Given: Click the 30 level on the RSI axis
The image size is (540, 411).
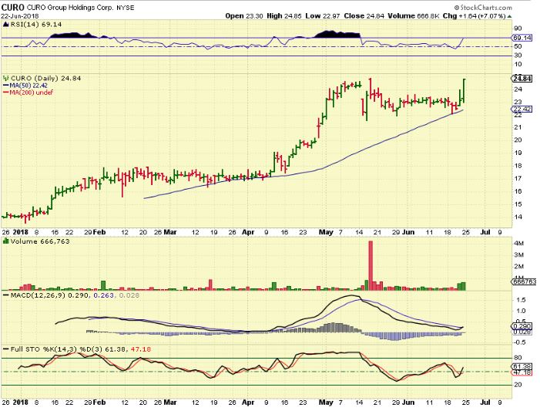Looking at the screenshot, I should pyautogui.click(x=518, y=56).
